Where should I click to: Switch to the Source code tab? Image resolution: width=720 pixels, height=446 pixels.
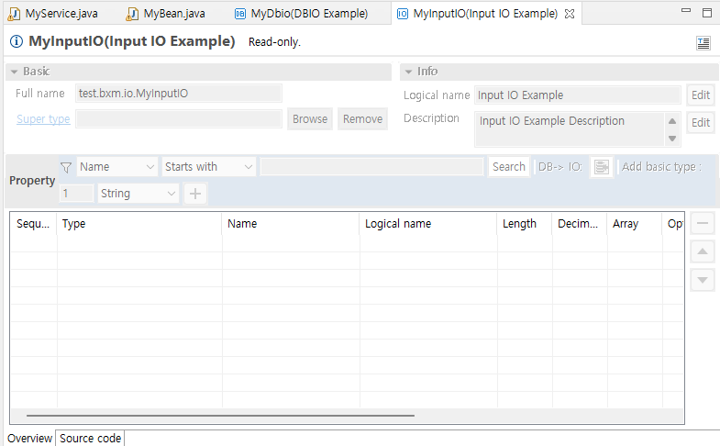[90, 439]
